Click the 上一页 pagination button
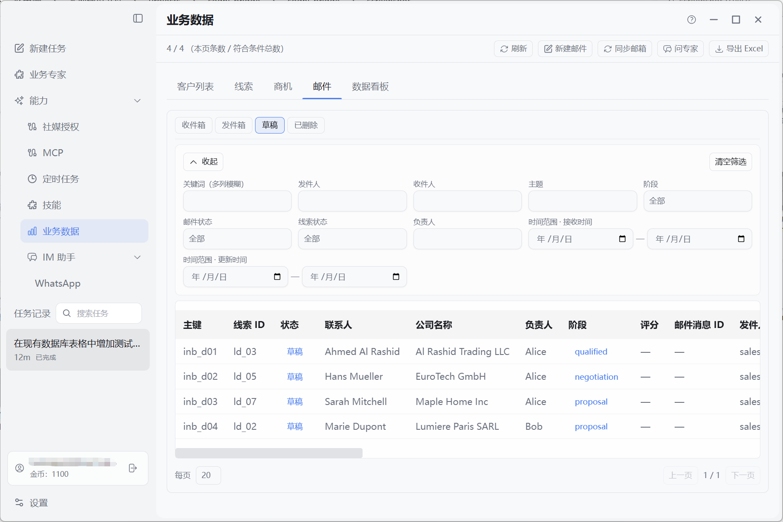The image size is (783, 522). click(680, 475)
